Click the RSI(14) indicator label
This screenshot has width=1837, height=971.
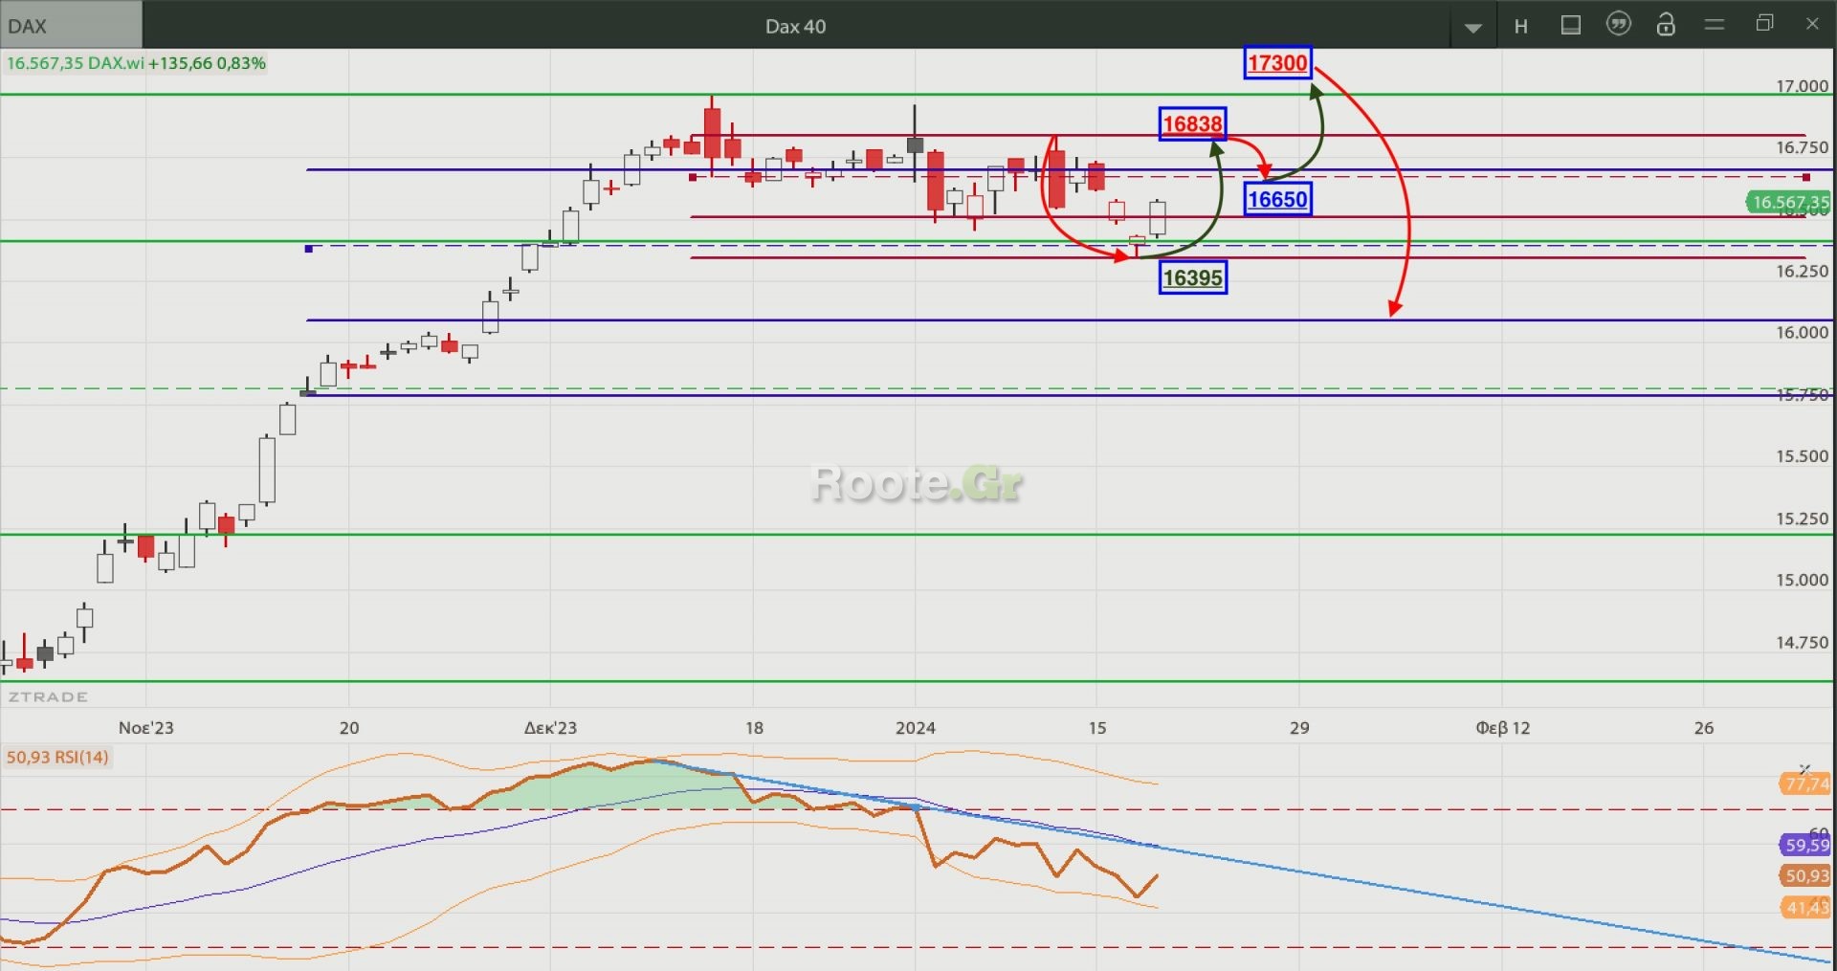tap(57, 758)
